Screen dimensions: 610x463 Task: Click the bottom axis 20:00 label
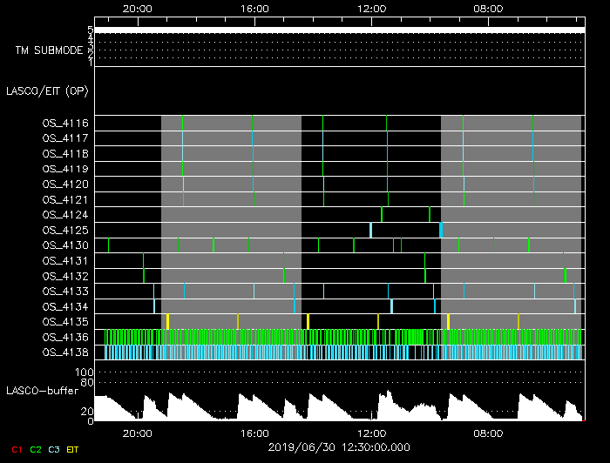138,433
